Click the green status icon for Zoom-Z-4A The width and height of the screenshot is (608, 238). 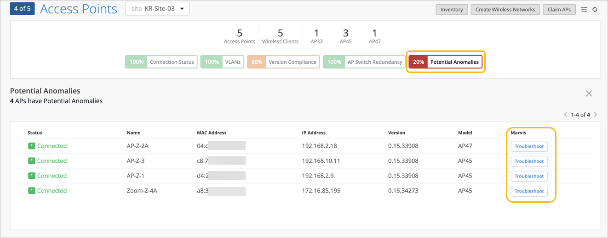(x=31, y=191)
